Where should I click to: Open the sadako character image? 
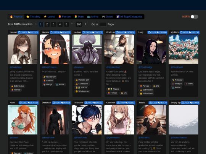pos(87,49)
